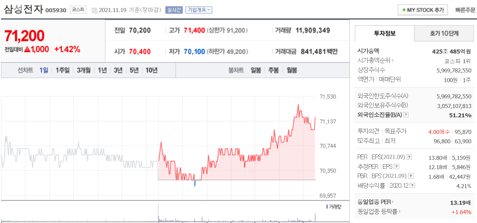Select 3개월 line chart range
477x223 pixels.
tap(84, 70)
